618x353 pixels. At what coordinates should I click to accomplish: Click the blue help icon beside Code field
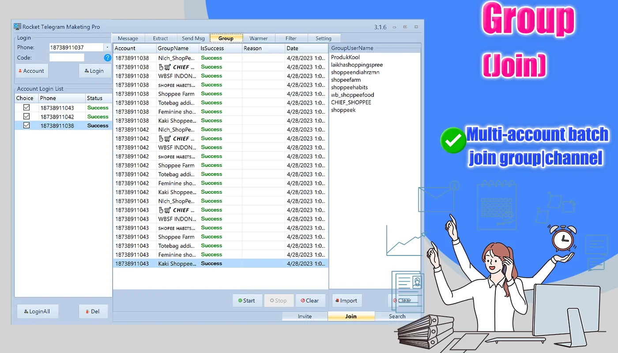[107, 58]
